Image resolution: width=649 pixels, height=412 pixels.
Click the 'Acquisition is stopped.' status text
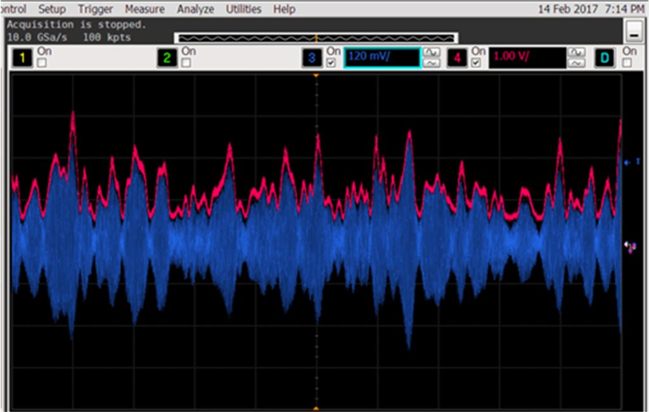click(x=77, y=25)
